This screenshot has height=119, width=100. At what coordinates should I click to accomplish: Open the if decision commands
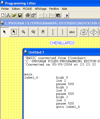pos(94,32)
